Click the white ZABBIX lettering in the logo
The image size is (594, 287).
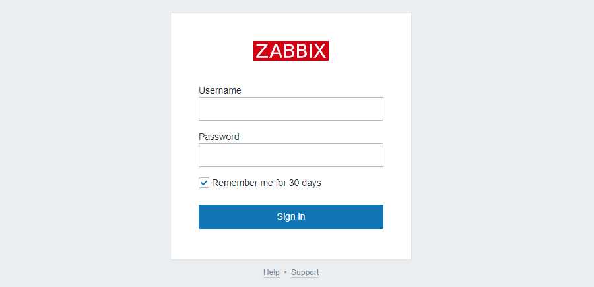coord(291,51)
